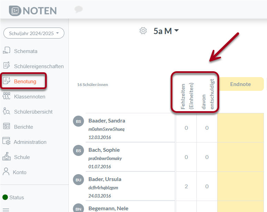Click the NOTEN logo icon
Viewport: 267px width, 212px height.
15,10
